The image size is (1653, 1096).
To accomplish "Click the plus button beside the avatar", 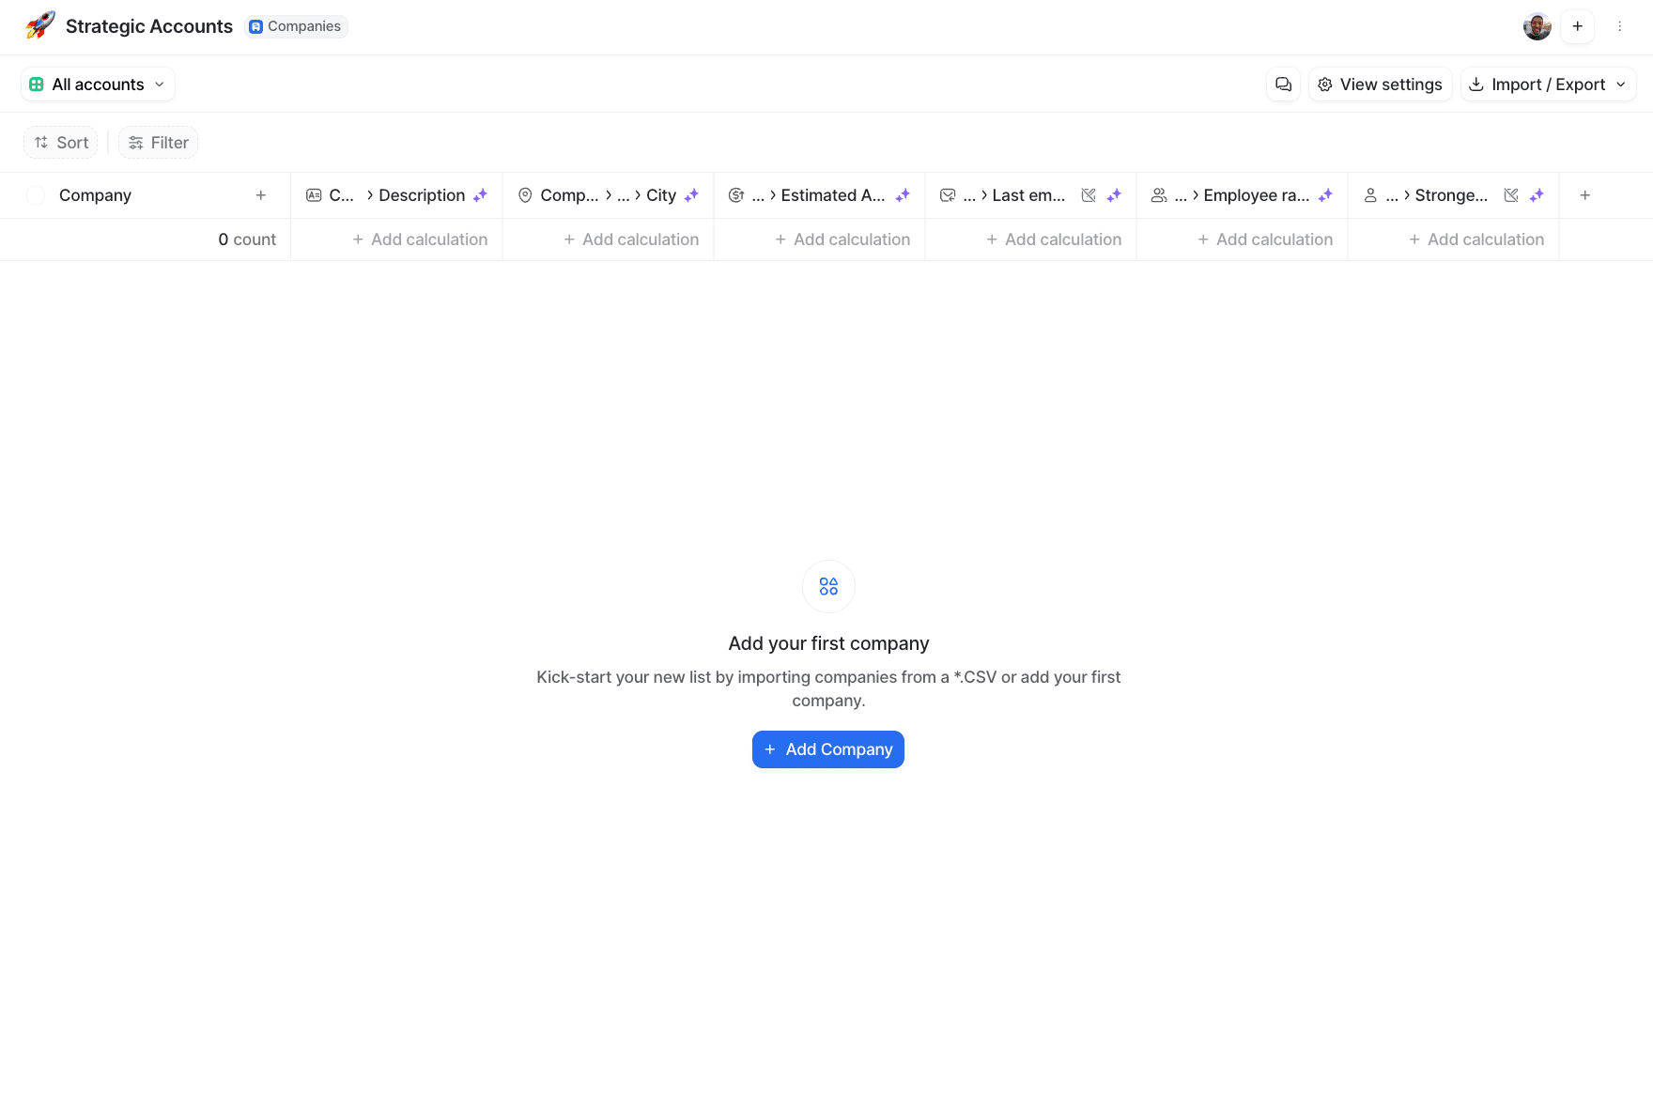I will 1578,26.
